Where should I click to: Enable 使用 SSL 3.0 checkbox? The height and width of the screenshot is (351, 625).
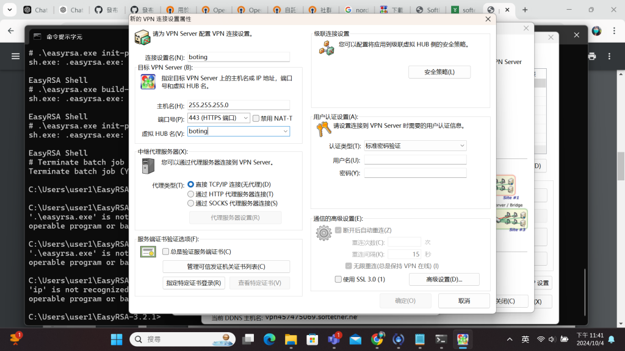coord(338,279)
